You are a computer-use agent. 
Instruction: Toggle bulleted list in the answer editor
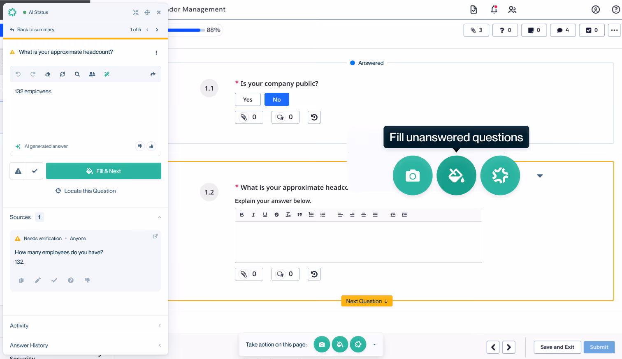pos(323,215)
